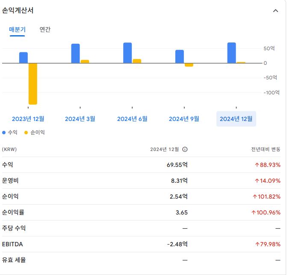Click the -100억 axis label

(272, 93)
